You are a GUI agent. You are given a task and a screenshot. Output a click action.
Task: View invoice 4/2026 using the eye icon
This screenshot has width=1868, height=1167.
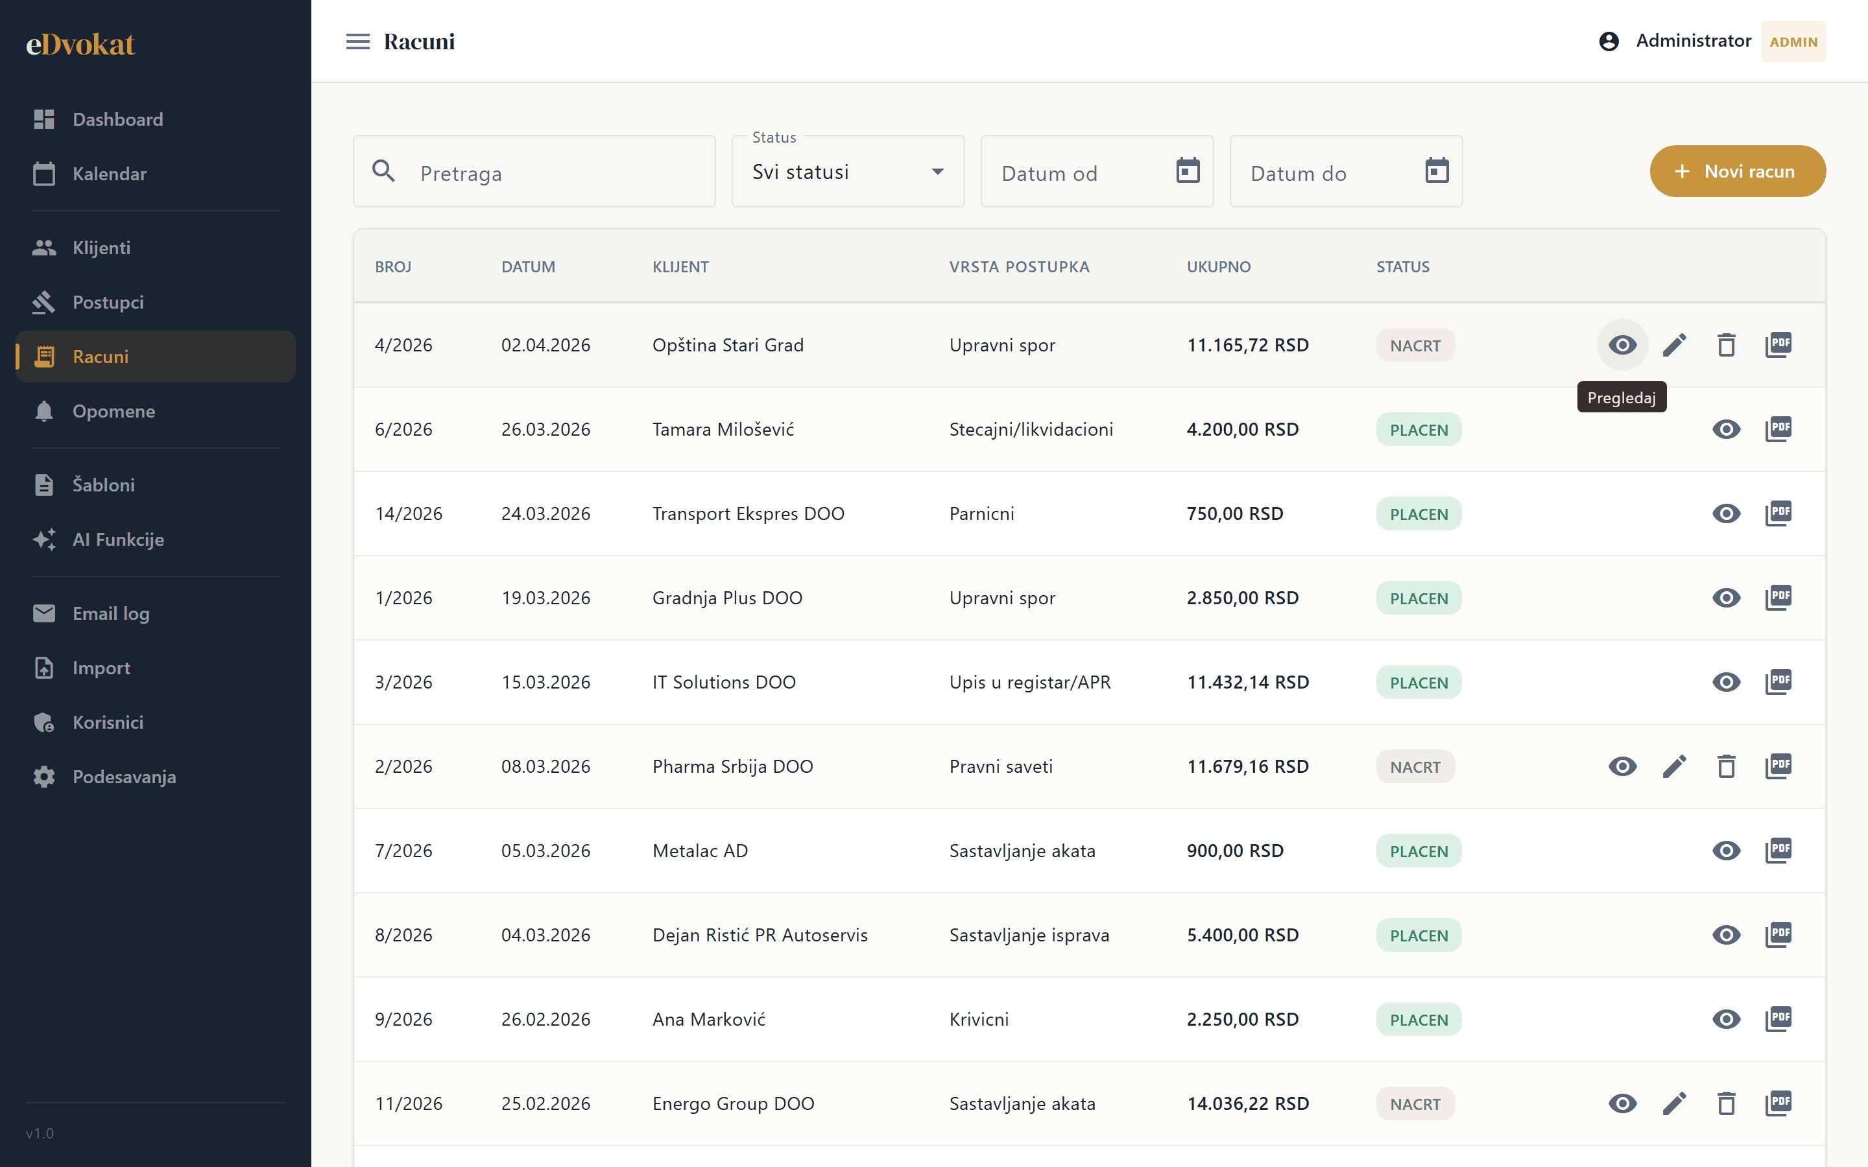point(1623,345)
